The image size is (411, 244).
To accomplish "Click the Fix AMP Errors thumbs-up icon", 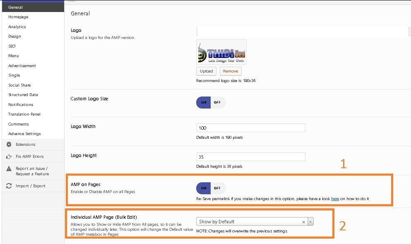I will 9,157.
